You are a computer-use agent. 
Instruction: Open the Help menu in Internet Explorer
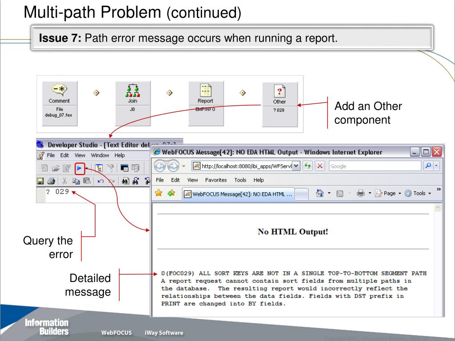[259, 180]
